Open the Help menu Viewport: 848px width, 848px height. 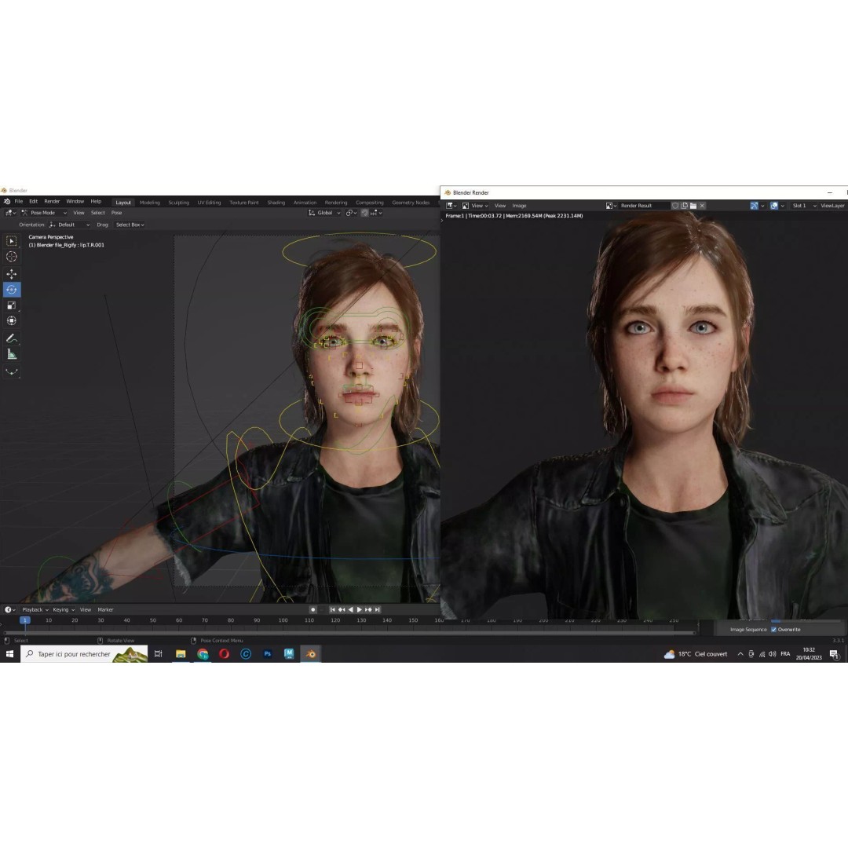click(x=96, y=201)
